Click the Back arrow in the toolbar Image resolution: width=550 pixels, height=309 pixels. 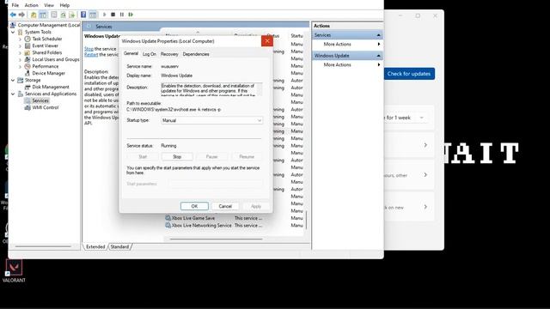[x=13, y=15]
